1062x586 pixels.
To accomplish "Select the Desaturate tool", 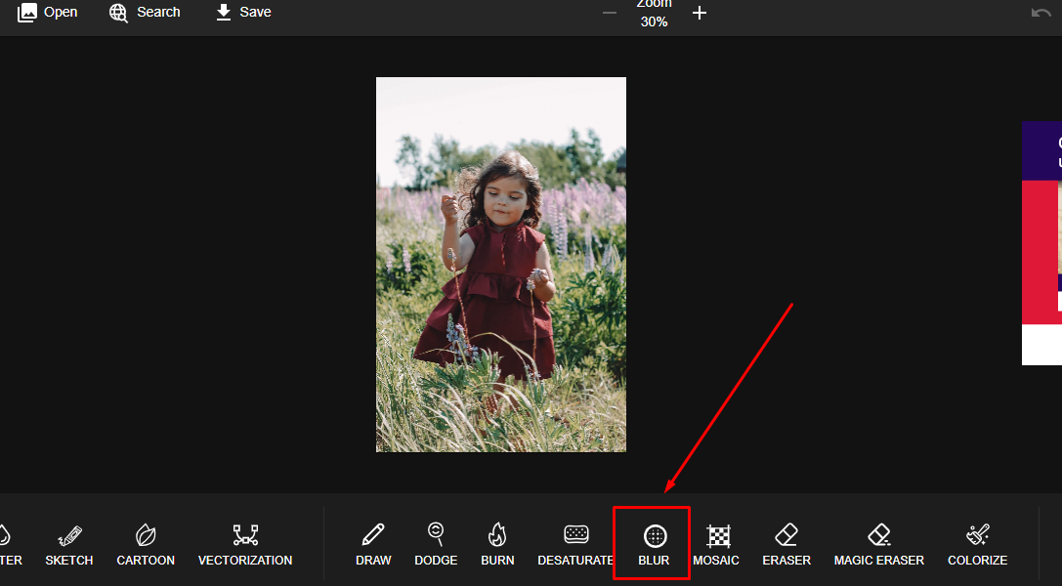I will tap(575, 545).
